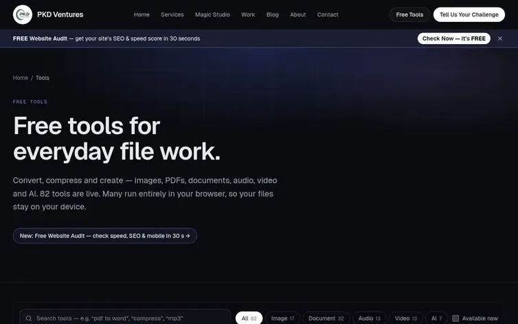Viewport: 518px width, 324px height.
Task: Click the PKD Ventures logo icon
Action: point(23,14)
